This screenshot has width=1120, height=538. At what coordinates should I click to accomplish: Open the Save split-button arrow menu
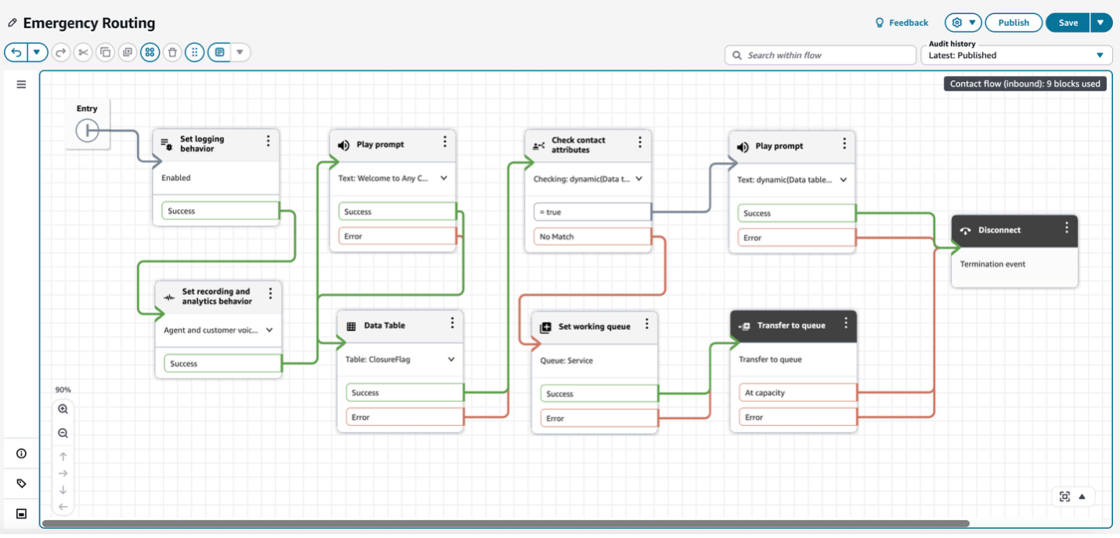pyautogui.click(x=1102, y=22)
